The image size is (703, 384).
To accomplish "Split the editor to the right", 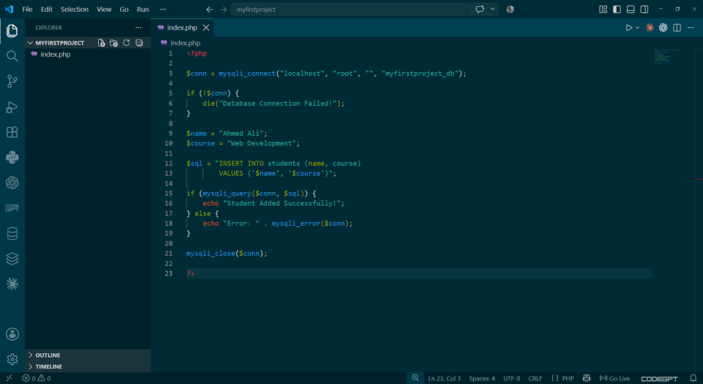I will [677, 27].
